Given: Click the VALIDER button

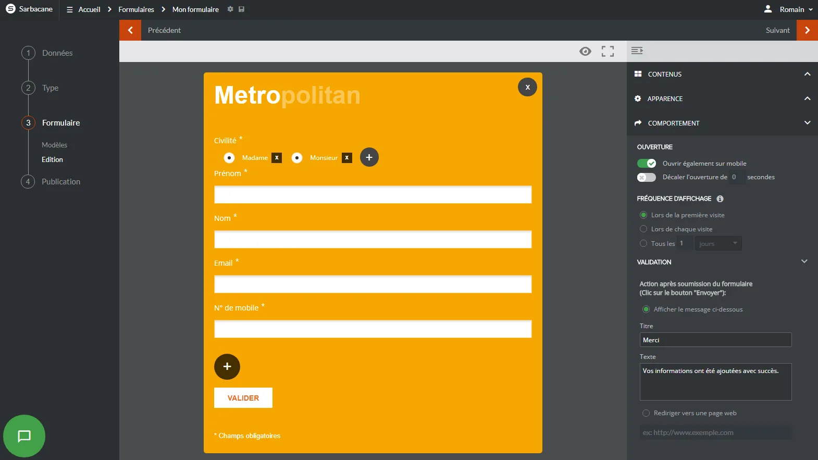Looking at the screenshot, I should coord(243,398).
